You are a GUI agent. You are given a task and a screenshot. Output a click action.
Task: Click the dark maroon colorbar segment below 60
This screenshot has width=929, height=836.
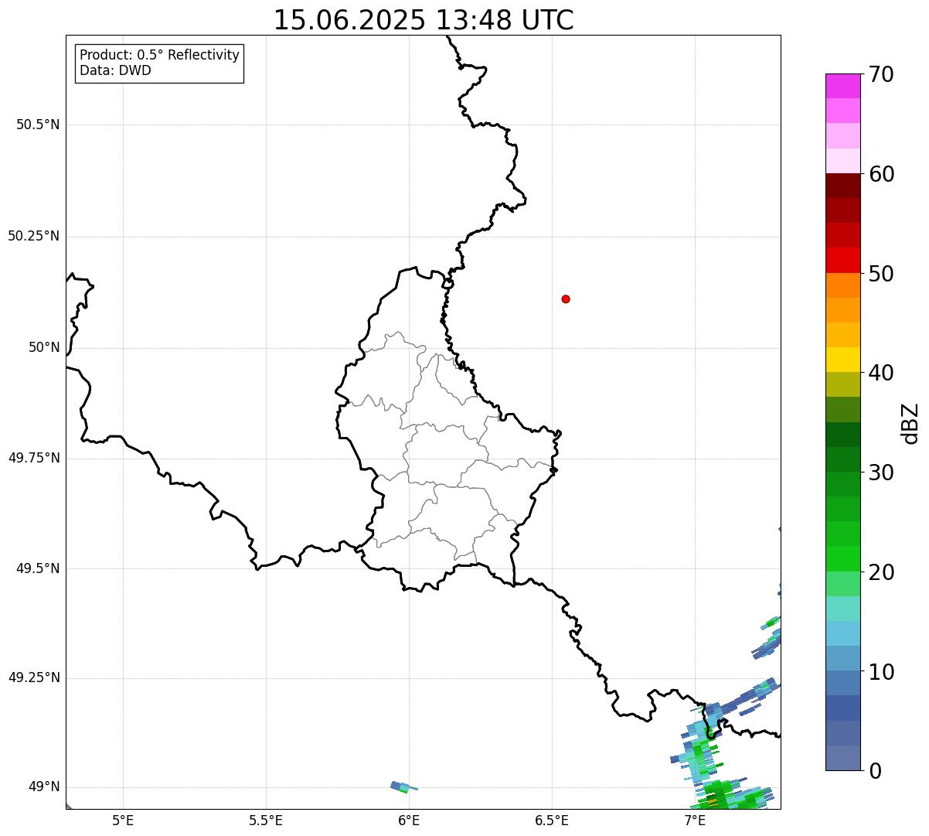point(842,186)
